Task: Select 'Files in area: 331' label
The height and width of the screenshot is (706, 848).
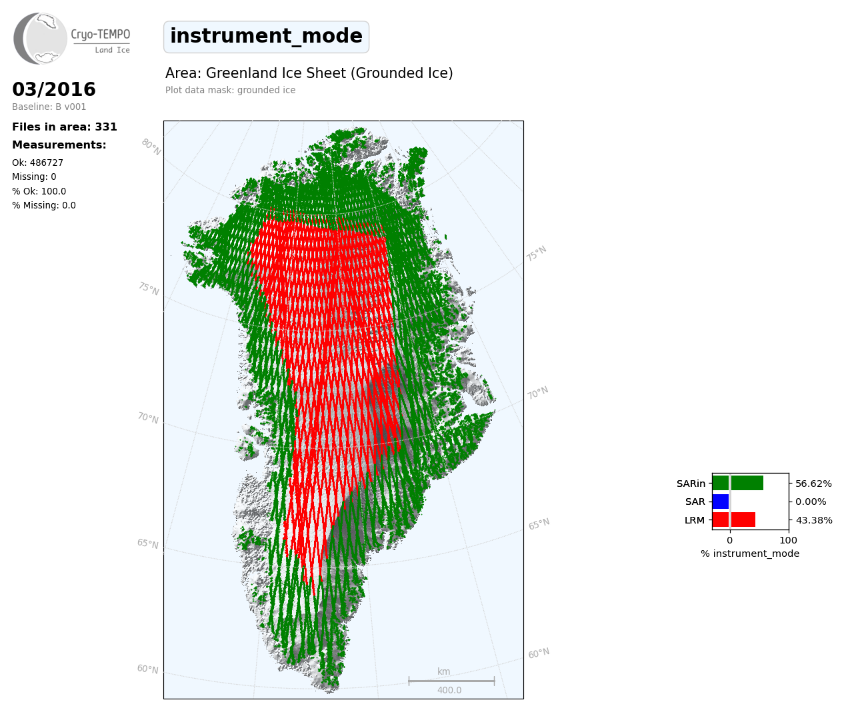Action: [65, 127]
